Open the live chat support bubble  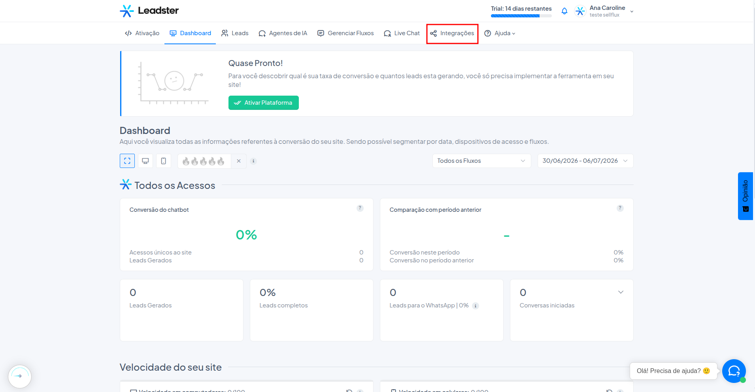coord(734,371)
